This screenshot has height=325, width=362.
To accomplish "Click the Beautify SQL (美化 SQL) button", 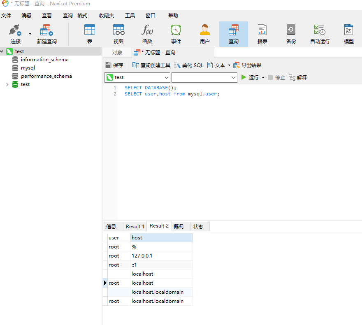I will coord(189,65).
